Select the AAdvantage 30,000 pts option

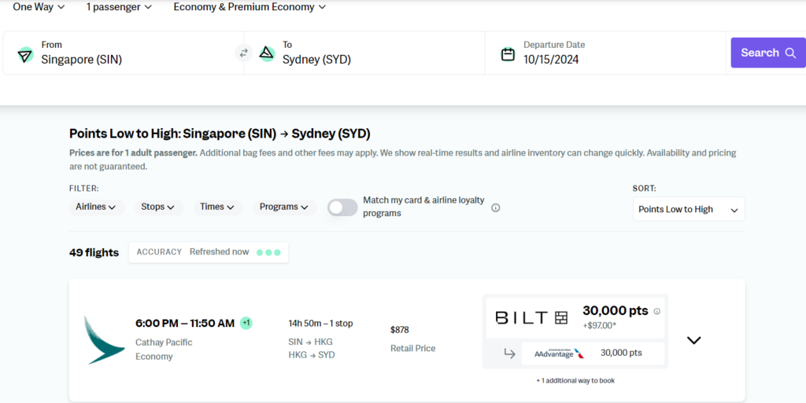click(x=593, y=354)
